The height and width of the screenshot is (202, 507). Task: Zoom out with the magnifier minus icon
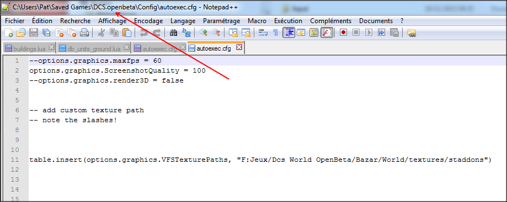coord(216,32)
